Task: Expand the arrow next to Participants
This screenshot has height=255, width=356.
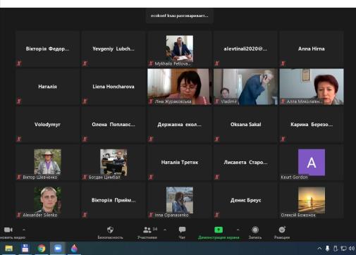Action: 165,230
